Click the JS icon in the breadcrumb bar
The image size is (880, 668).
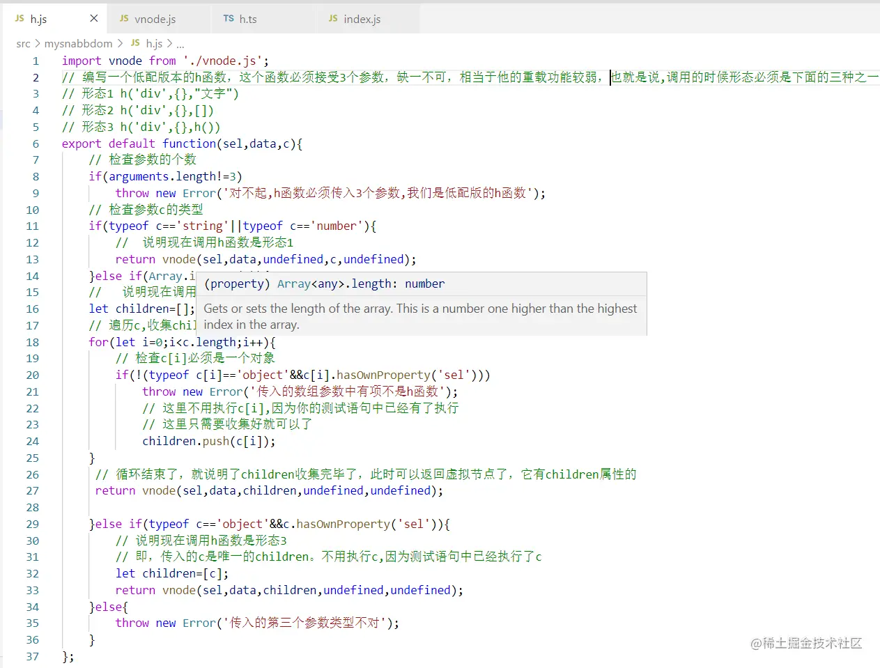click(134, 43)
